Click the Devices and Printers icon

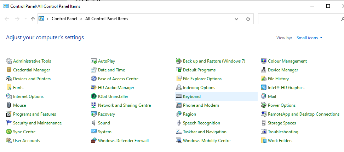pyautogui.click(x=8, y=78)
